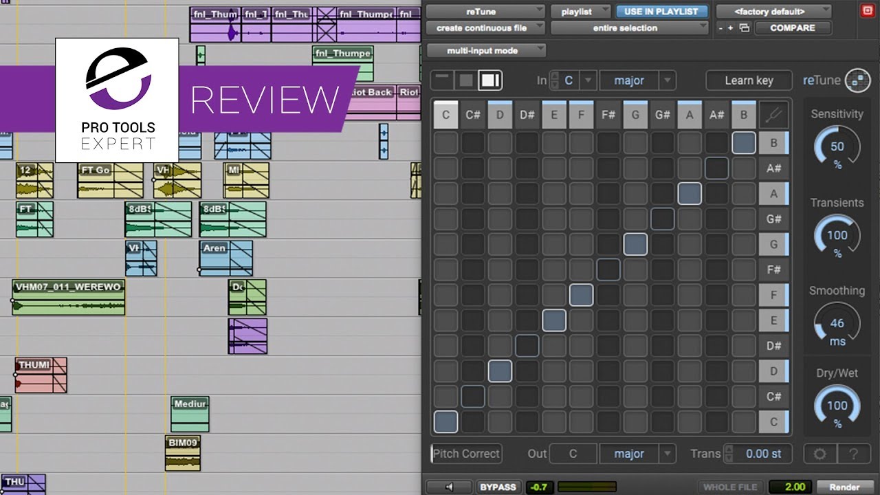Open the gear settings icon
Screen dimensions: 880x495
pos(820,454)
